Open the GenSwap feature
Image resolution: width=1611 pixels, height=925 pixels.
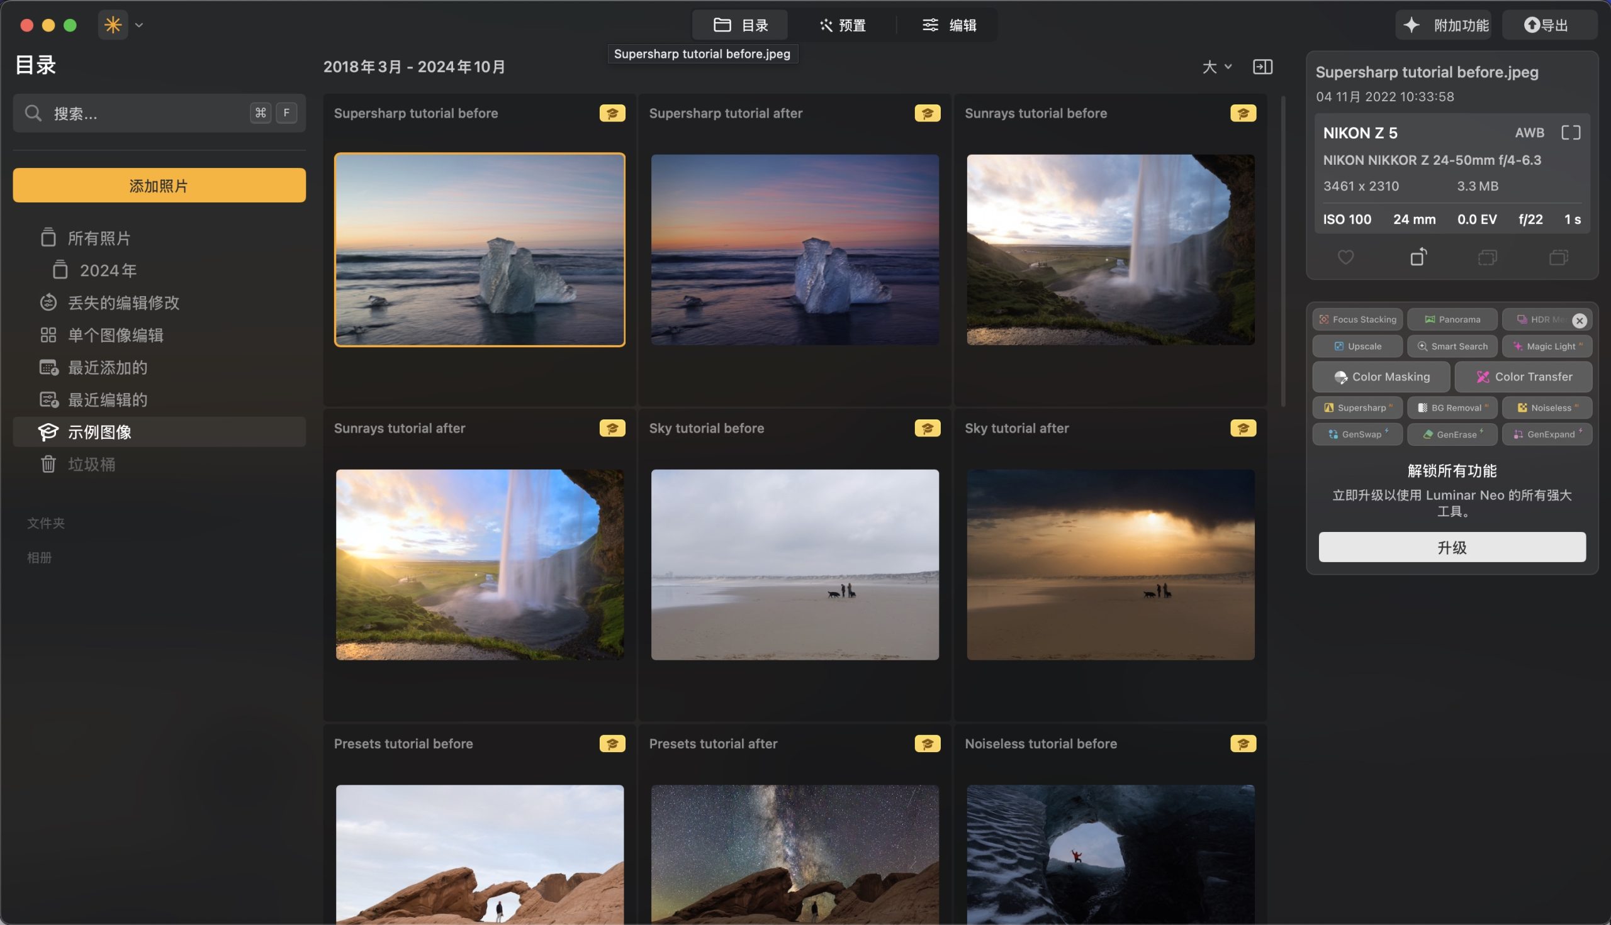[x=1357, y=435]
